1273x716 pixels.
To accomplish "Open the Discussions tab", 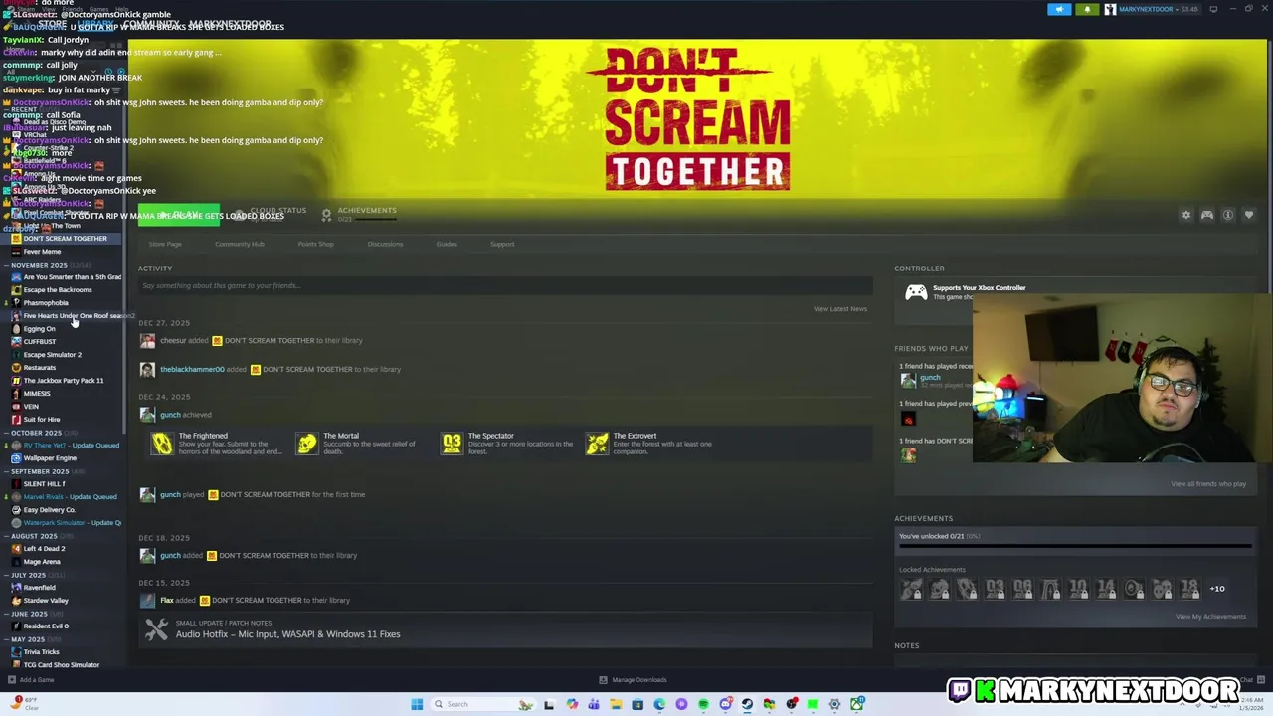I will click(x=385, y=244).
